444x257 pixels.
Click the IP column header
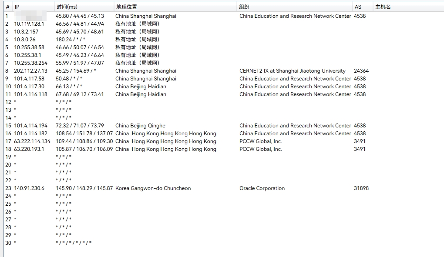point(17,7)
